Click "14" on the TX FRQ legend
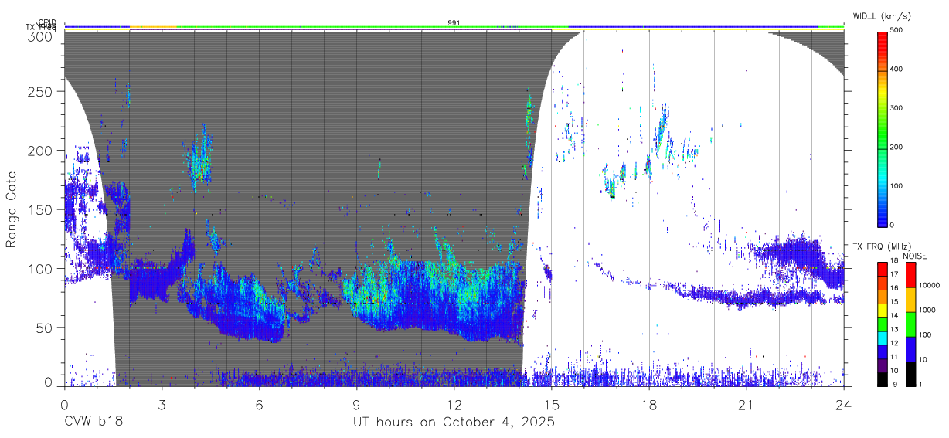Viewport: 949px width, 438px height. pyautogui.click(x=893, y=315)
